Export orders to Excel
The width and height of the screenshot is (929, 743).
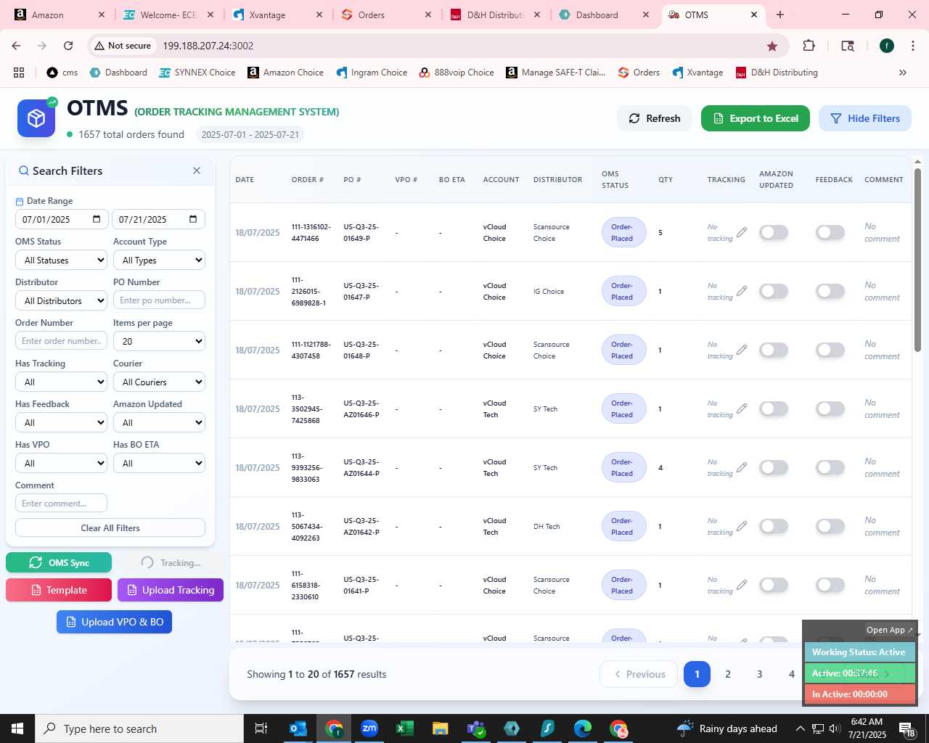(x=756, y=118)
